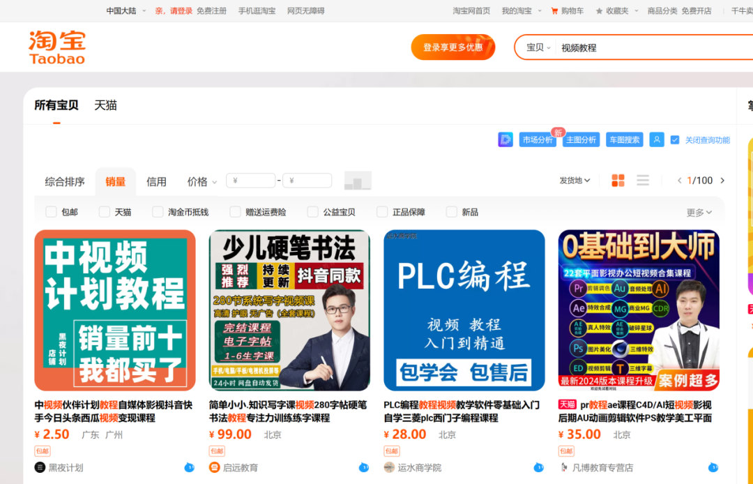This screenshot has width=753, height=484.
Task: Open the 宝贝 search type dropdown
Action: [x=538, y=47]
